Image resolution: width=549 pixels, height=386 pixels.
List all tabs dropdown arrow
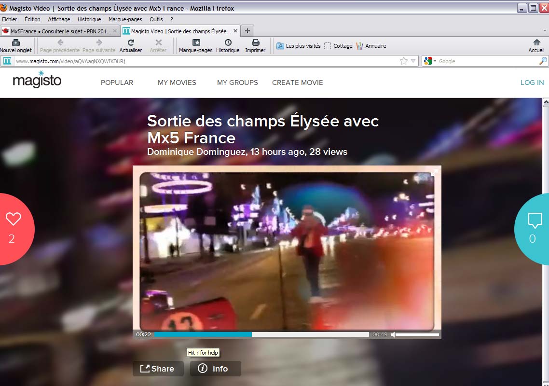545,31
